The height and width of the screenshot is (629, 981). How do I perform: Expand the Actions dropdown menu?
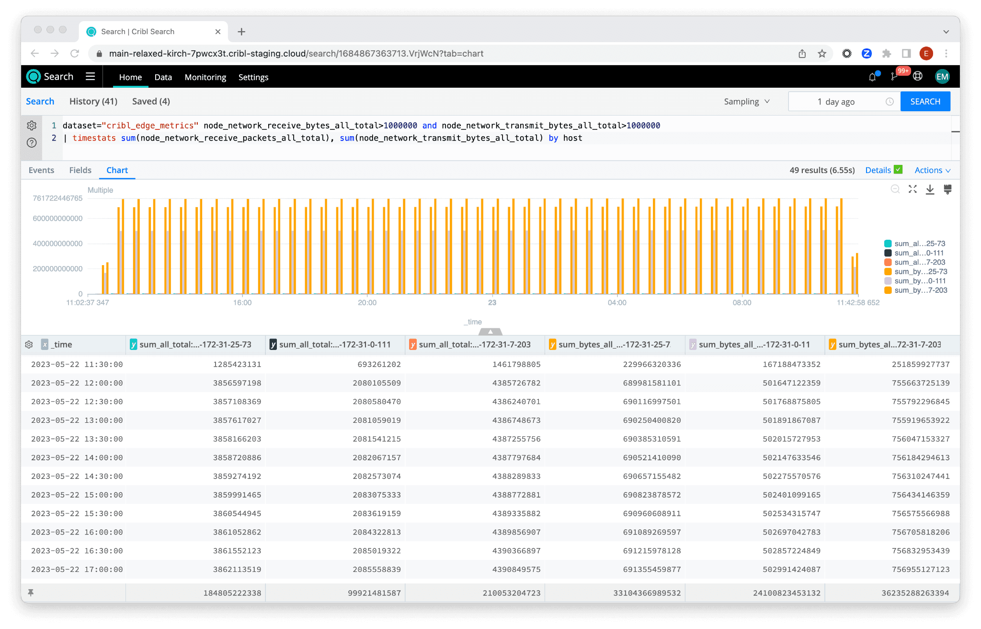point(932,170)
